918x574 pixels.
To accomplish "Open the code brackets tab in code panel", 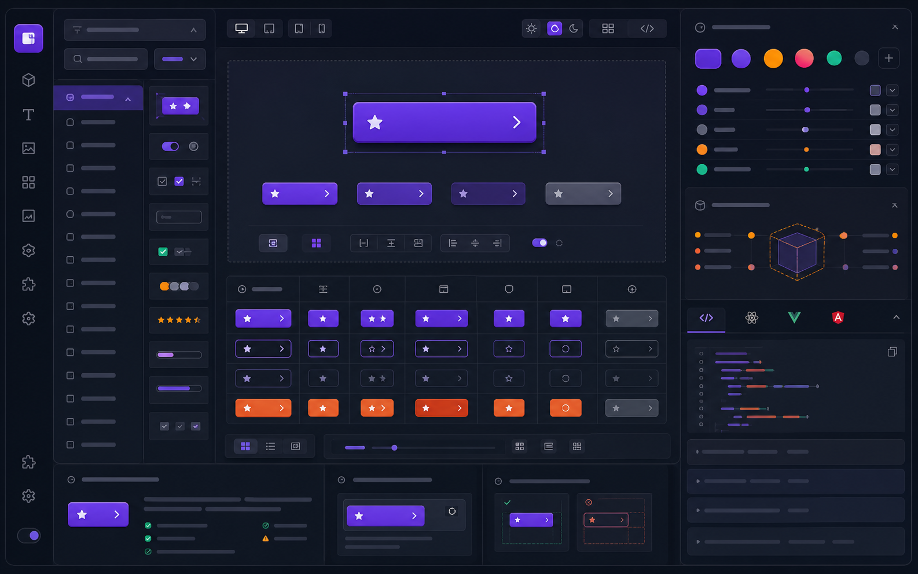I will pos(706,318).
